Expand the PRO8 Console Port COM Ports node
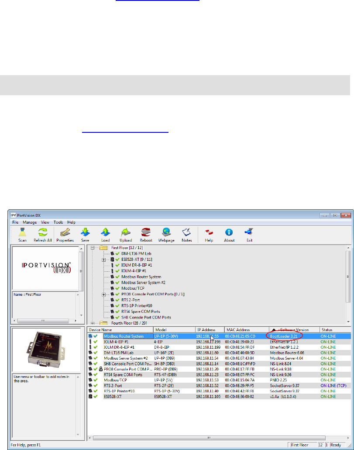This screenshot has width=354, height=450. (x=104, y=294)
